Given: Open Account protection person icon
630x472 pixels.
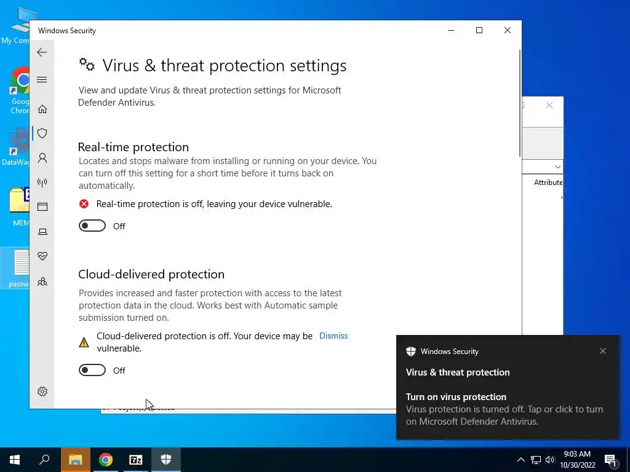Looking at the screenshot, I should tap(42, 158).
